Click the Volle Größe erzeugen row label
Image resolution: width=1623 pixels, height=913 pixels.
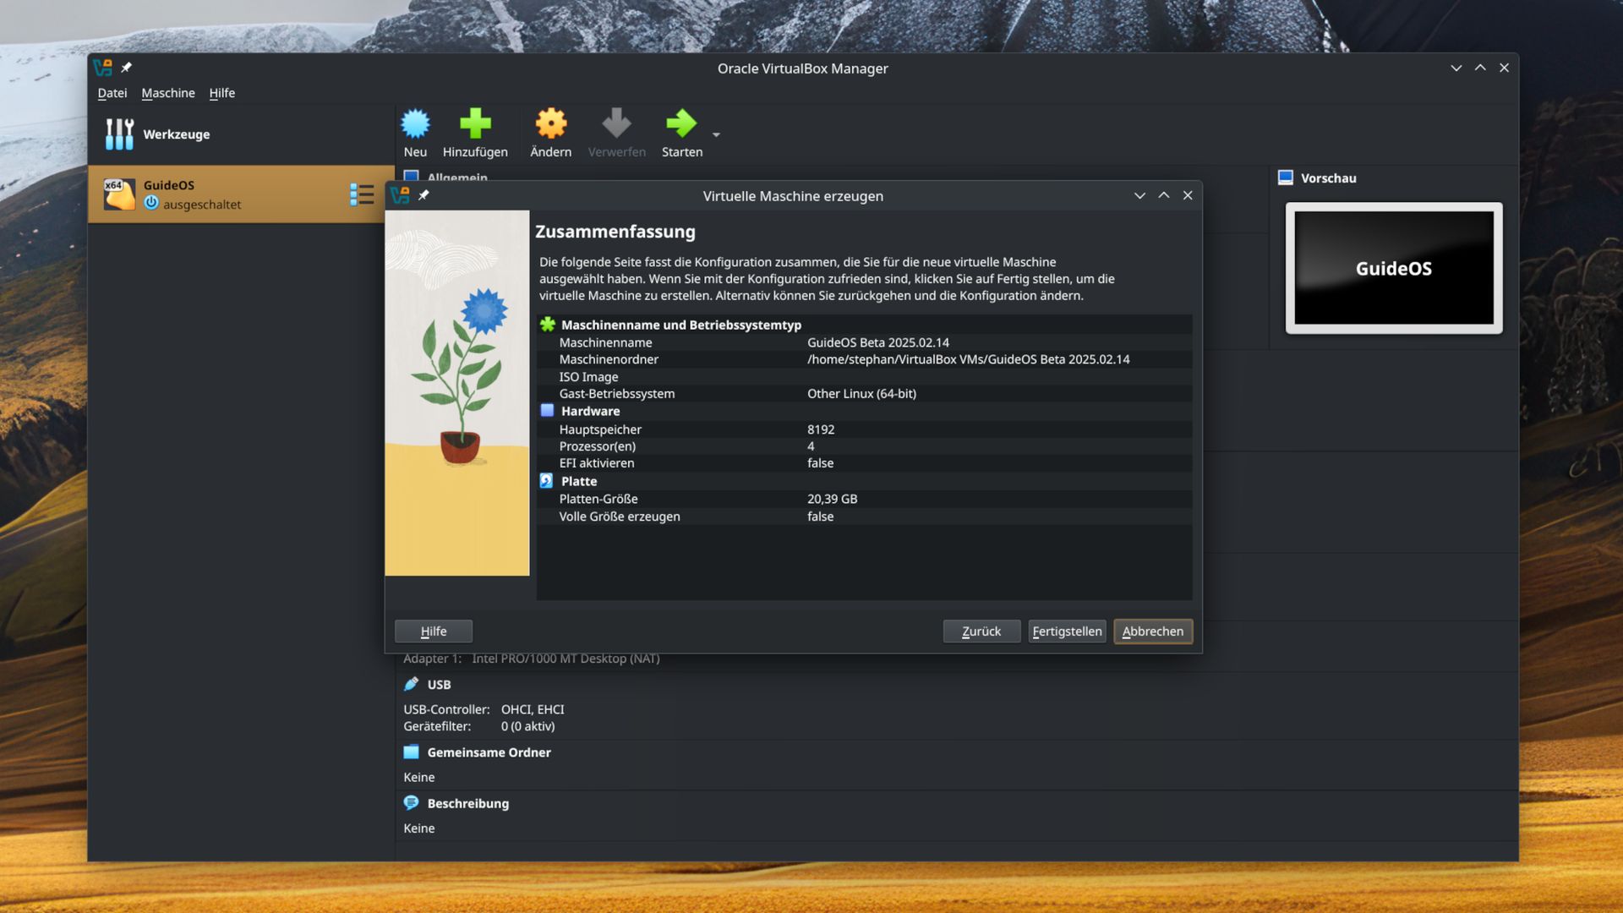619,517
